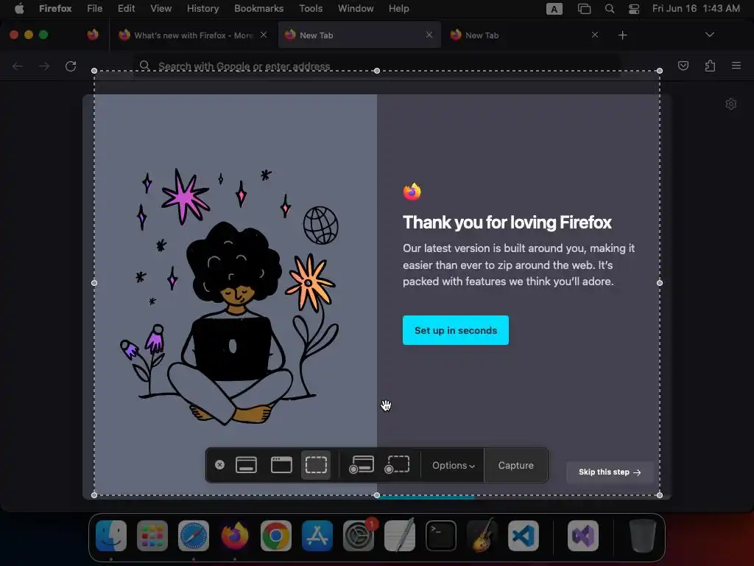Viewport: 754px width, 566px height.
Task: Click the bottom-right selection corner handle
Action: pos(659,495)
